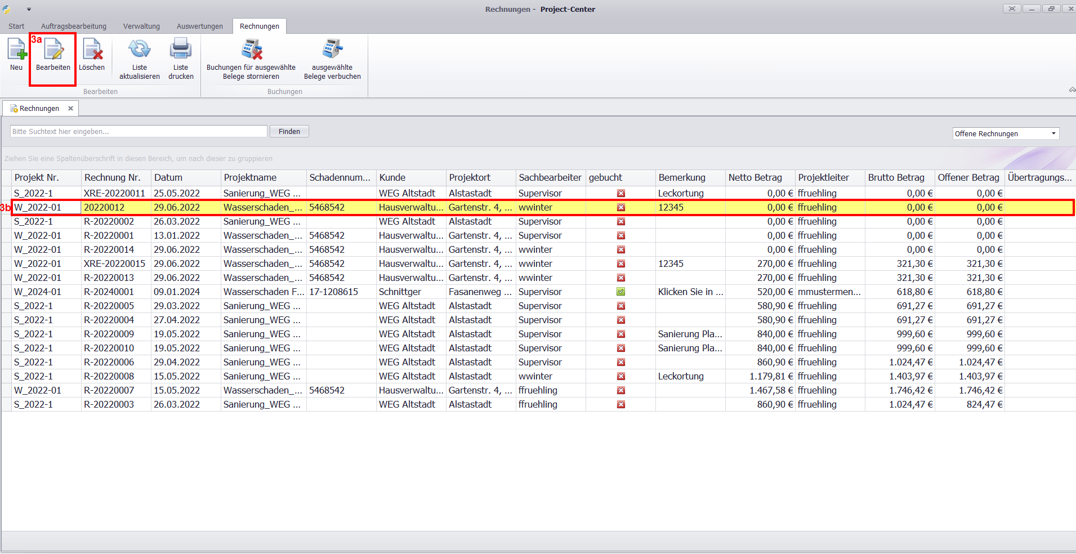
Task: Close the Rechnungen document tab
Action: 70,109
